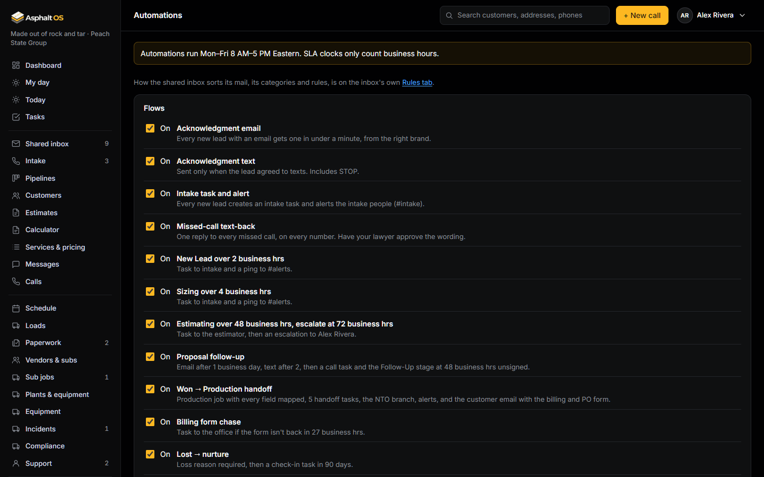Toggle the Acknowledgment text flow checkbox
Screen dimensions: 764x477
click(x=150, y=161)
